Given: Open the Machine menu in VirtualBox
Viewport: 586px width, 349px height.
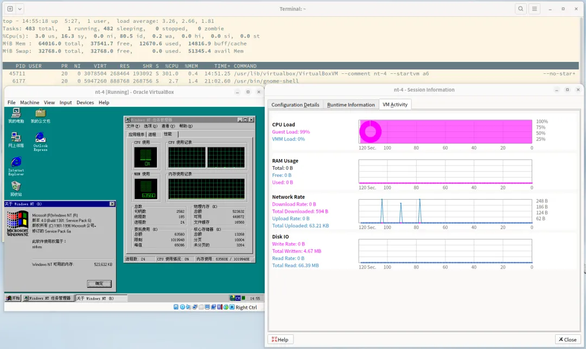Looking at the screenshot, I should pyautogui.click(x=30, y=102).
